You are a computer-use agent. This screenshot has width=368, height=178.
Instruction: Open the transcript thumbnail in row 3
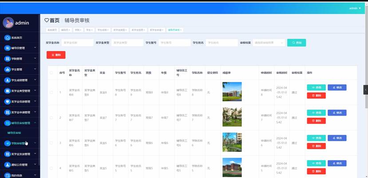pos(232,142)
